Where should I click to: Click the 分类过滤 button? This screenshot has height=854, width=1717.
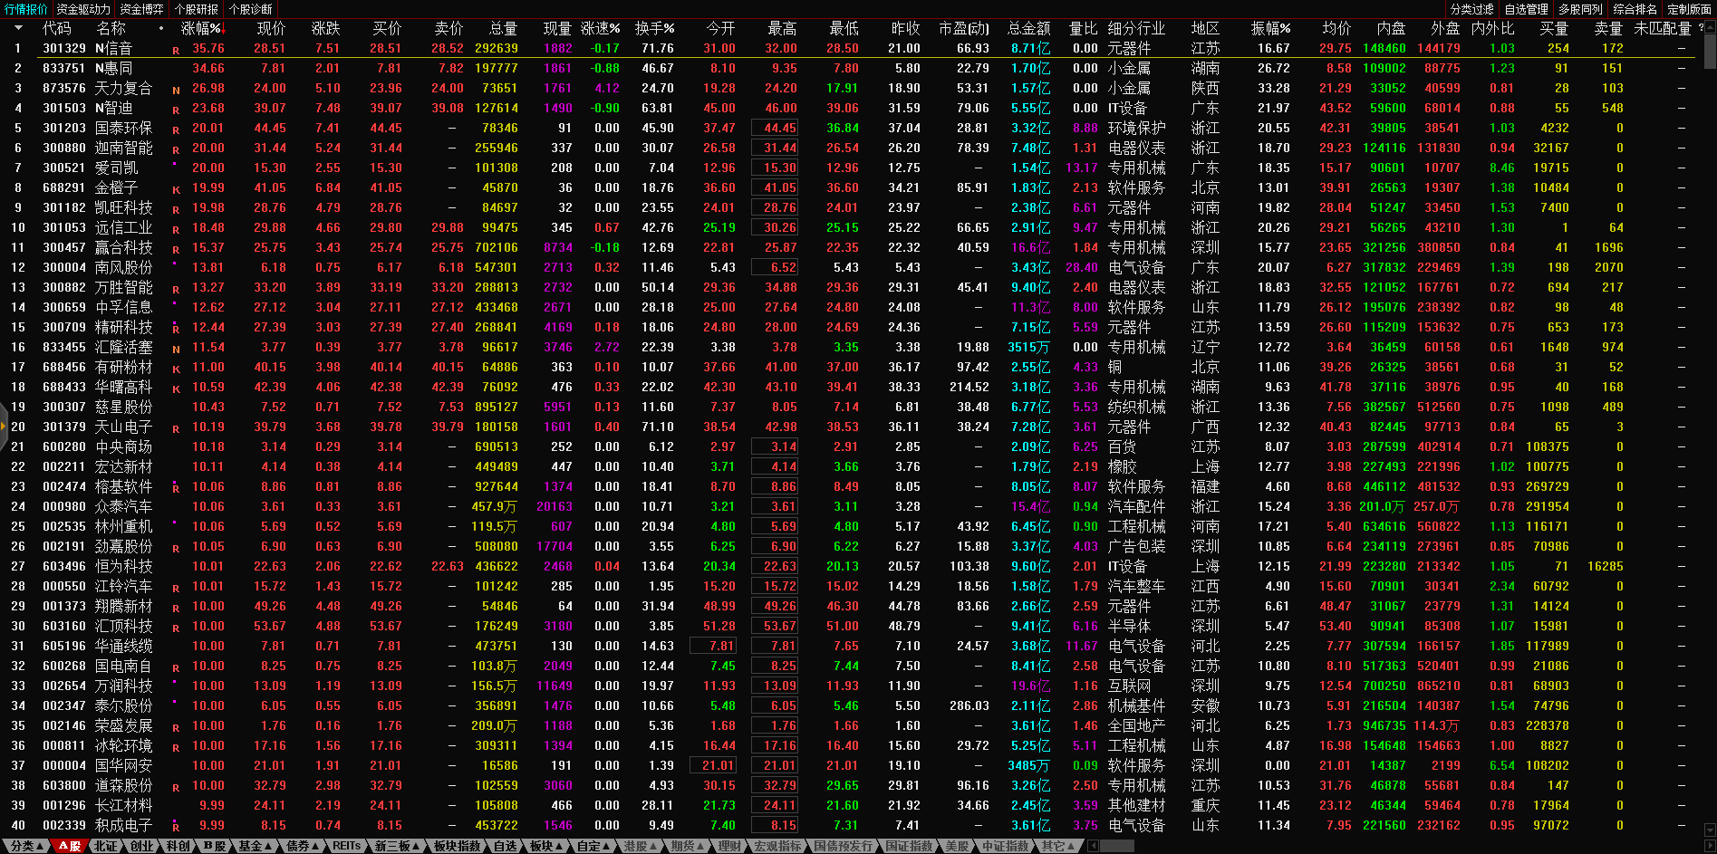pyautogui.click(x=1471, y=9)
